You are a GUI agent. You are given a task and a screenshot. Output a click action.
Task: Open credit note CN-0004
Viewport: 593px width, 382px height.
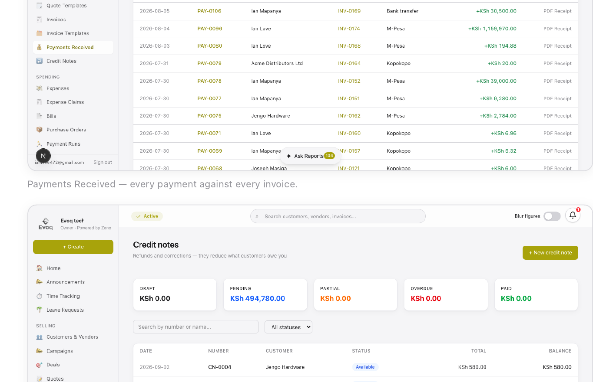pyautogui.click(x=219, y=367)
